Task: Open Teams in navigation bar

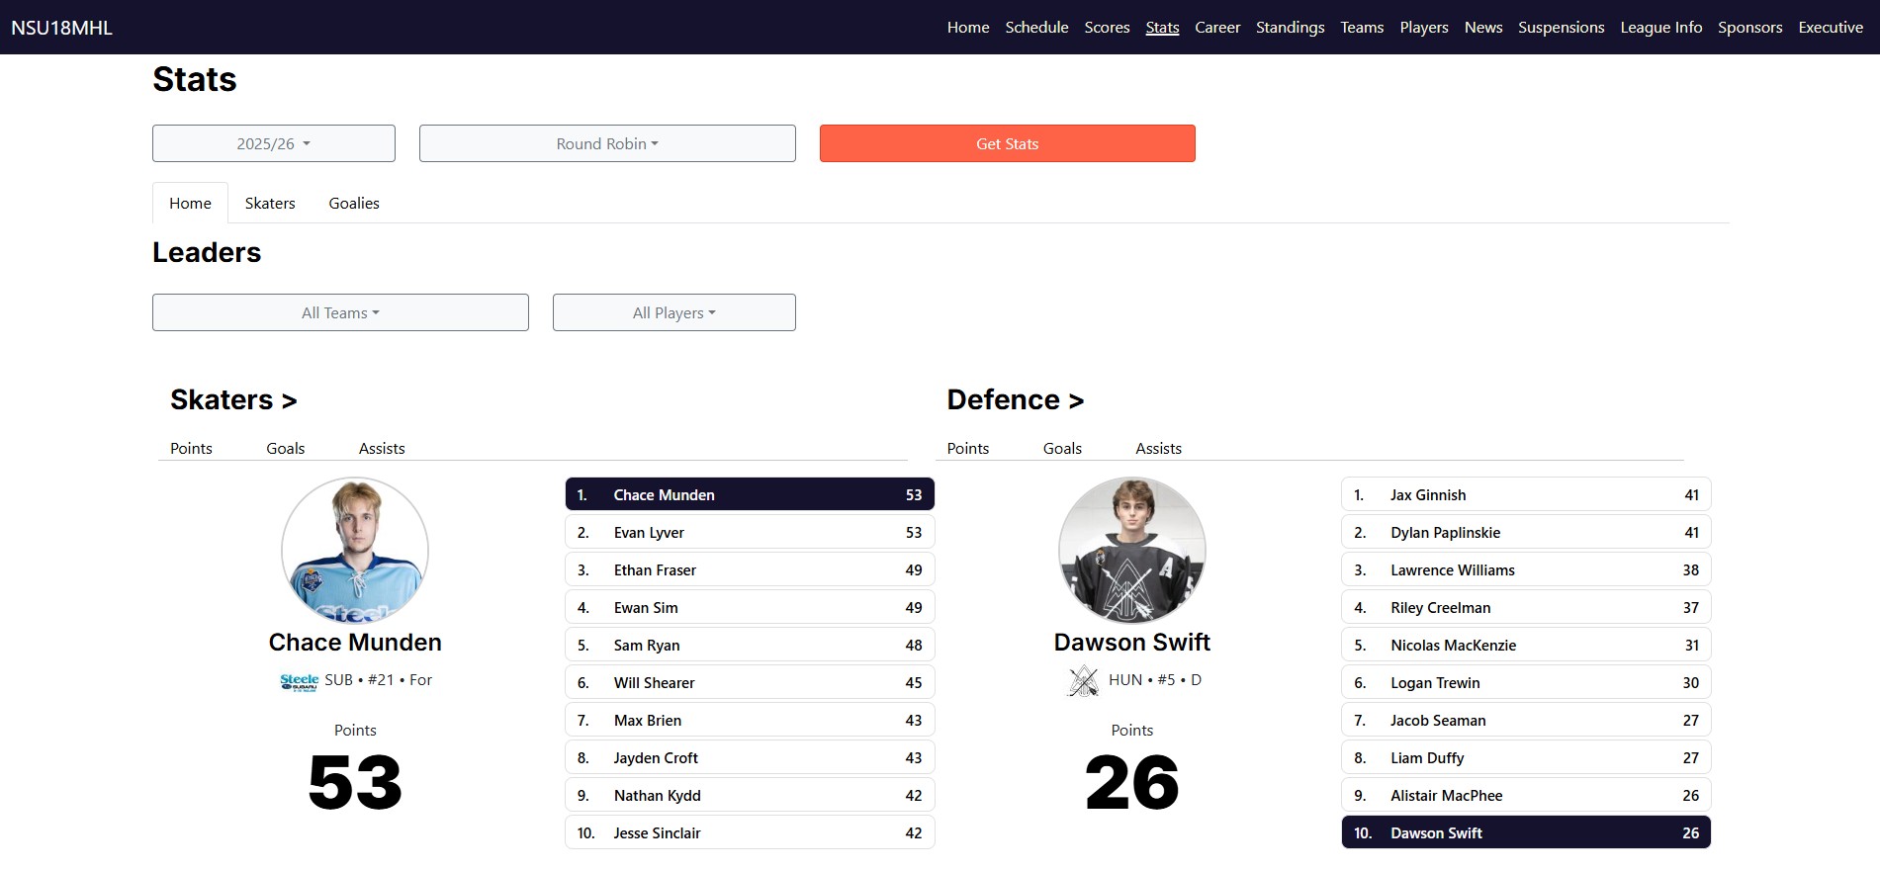Action: [1362, 28]
